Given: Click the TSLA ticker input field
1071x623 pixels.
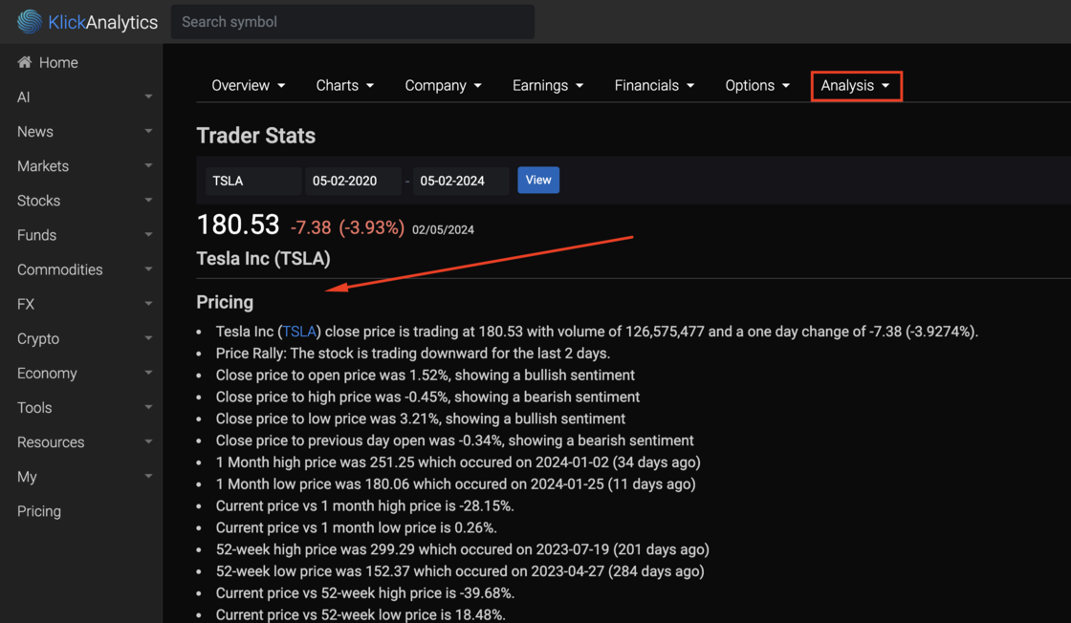Looking at the screenshot, I should [253, 181].
